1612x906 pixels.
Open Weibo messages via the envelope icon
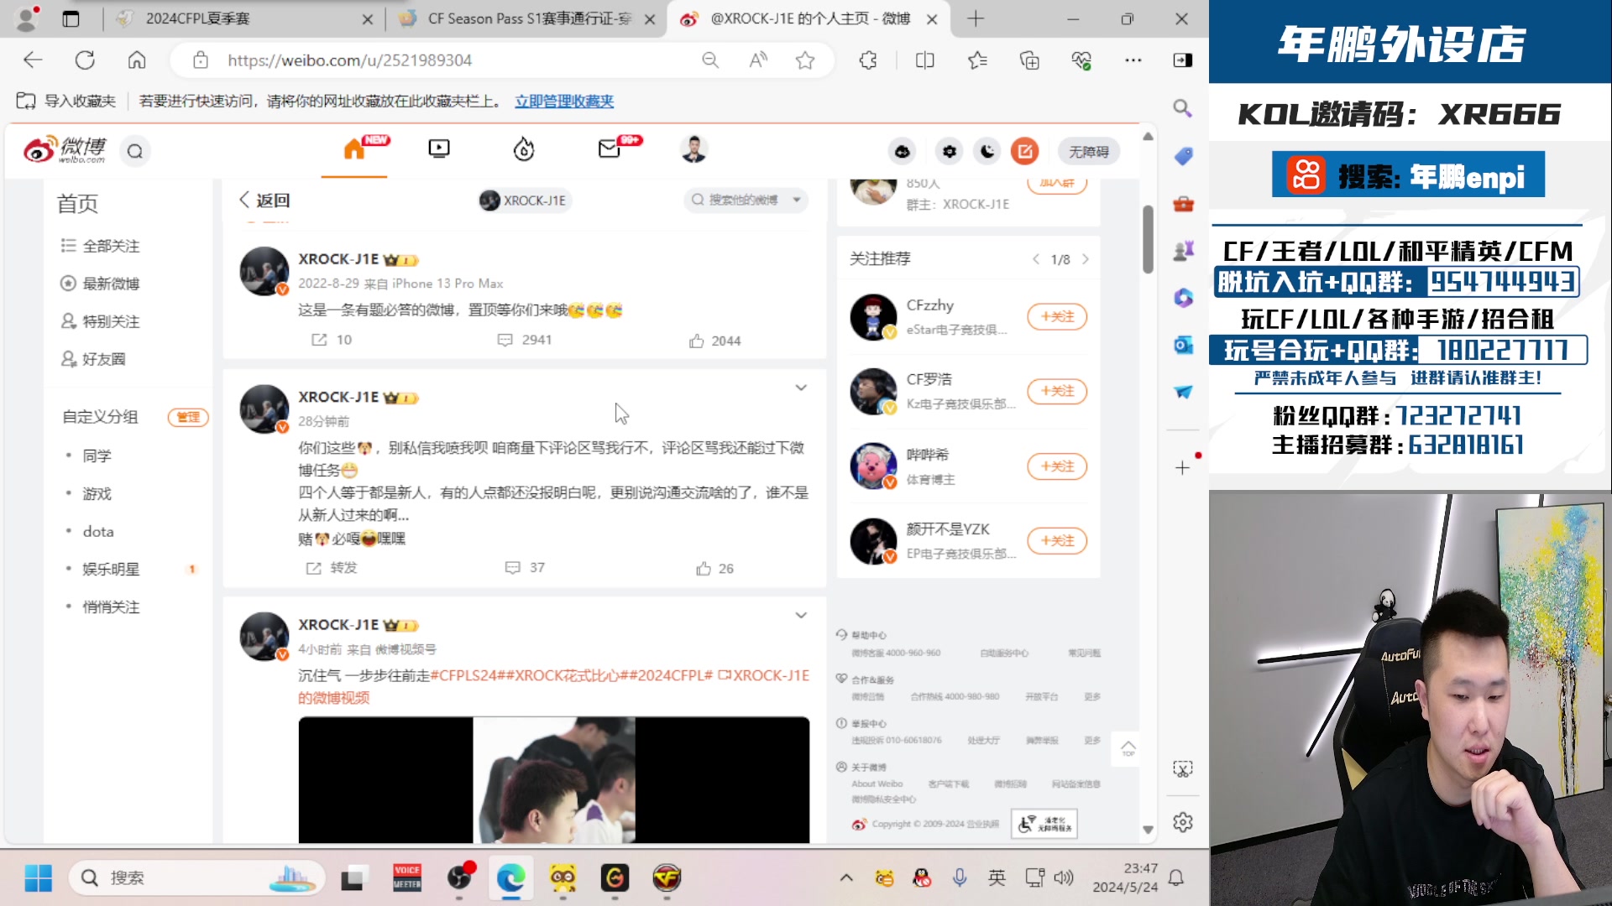coord(608,151)
